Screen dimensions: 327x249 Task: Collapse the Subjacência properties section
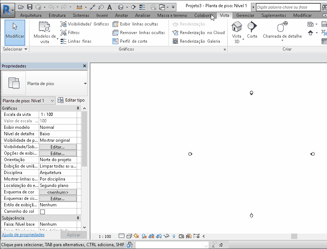(x=78, y=218)
